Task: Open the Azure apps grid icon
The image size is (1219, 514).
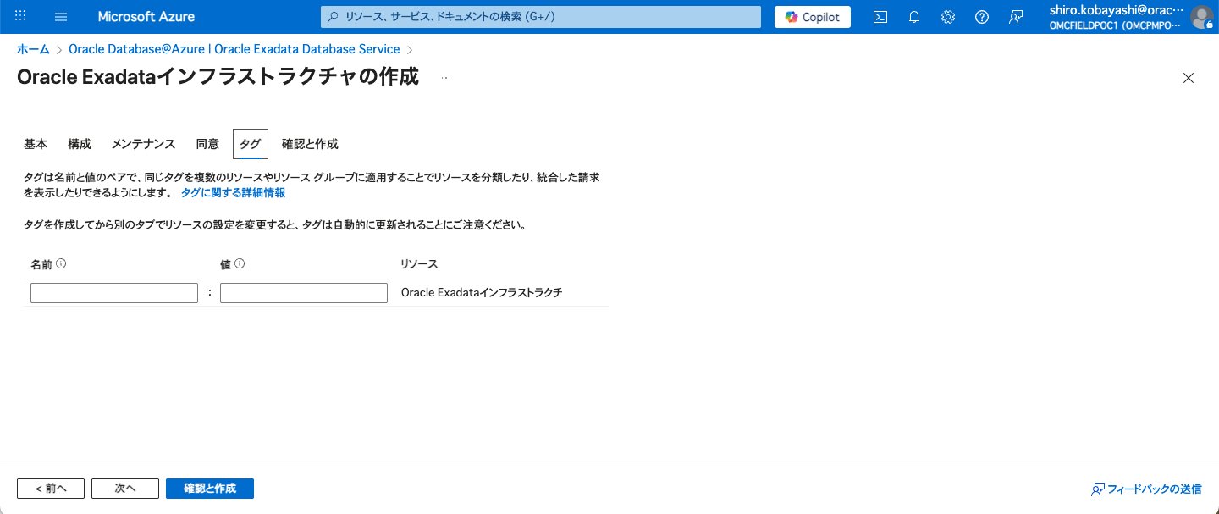Action: coord(19,16)
